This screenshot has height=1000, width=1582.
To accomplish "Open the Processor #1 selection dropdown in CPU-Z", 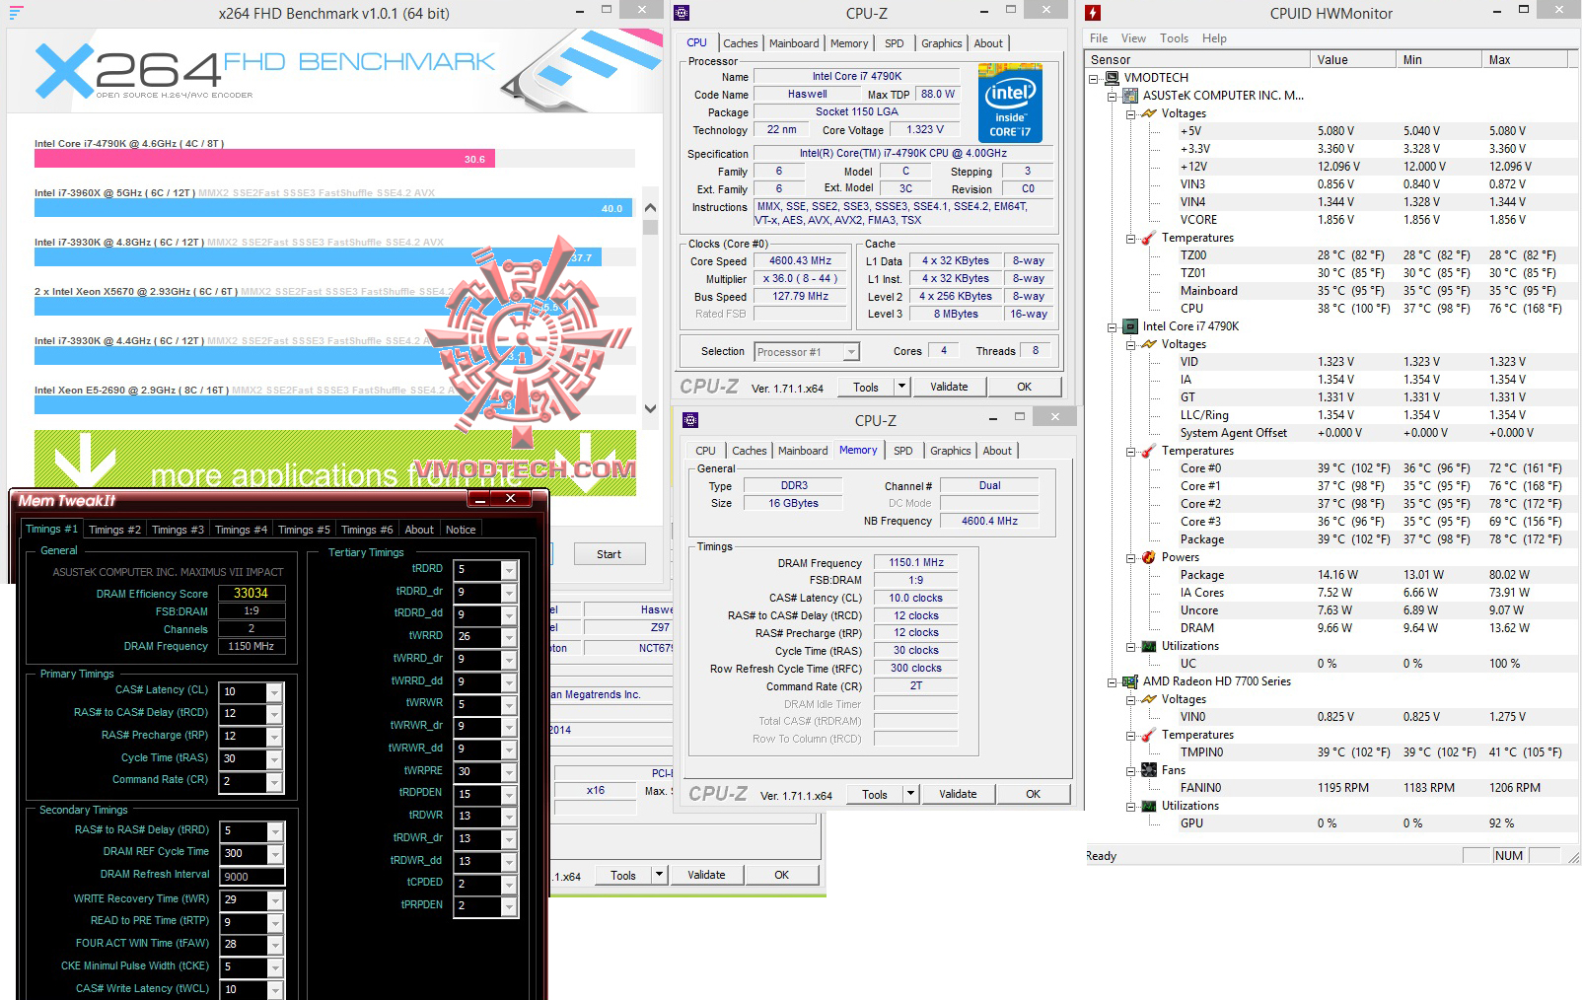I will (851, 352).
